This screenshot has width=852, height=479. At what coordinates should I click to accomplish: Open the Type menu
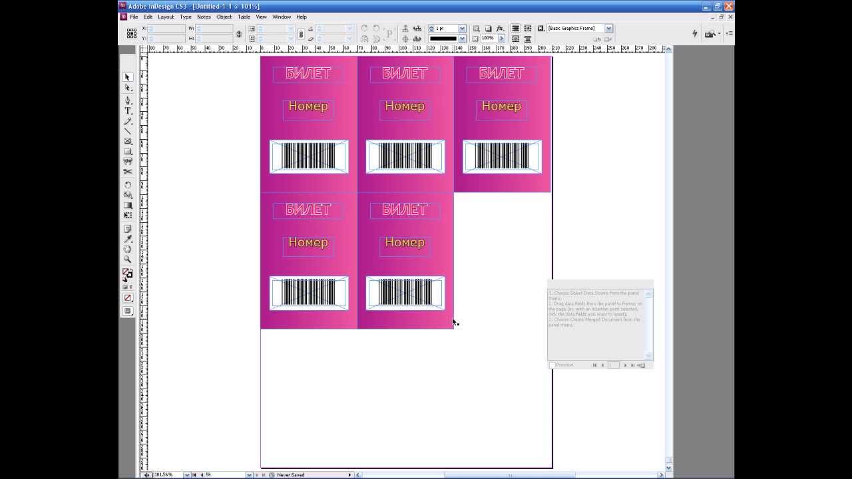pos(186,17)
